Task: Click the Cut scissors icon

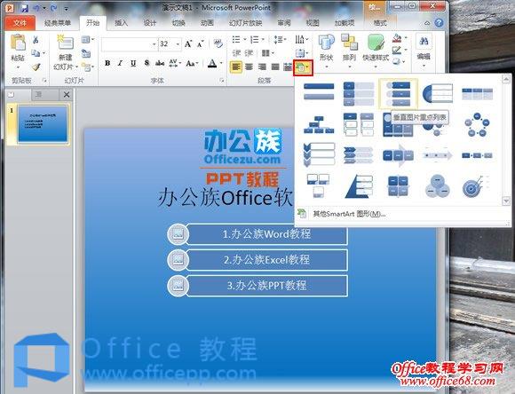Action: pos(36,40)
